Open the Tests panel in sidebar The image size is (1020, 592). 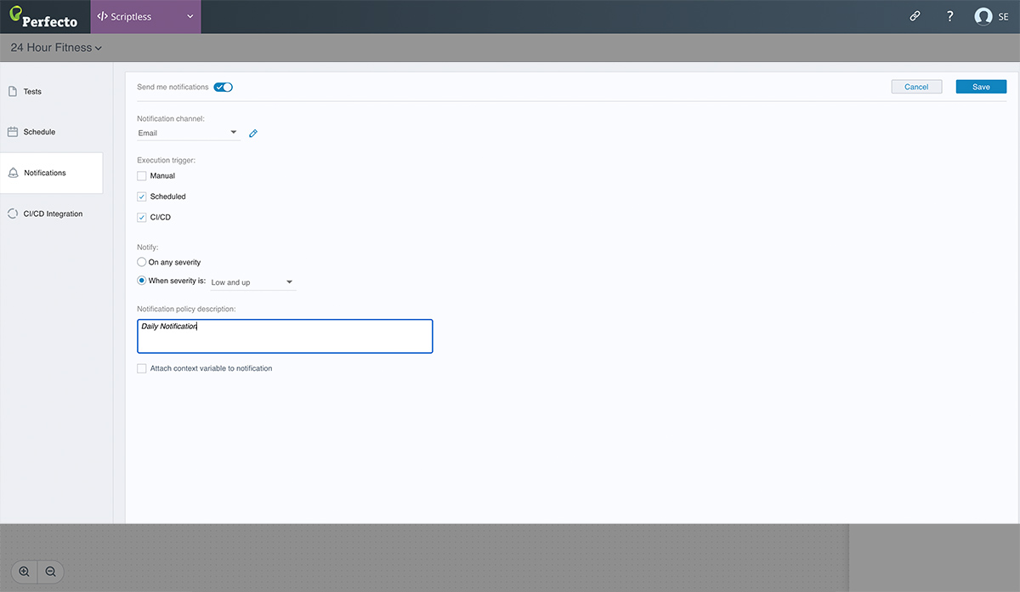(32, 91)
